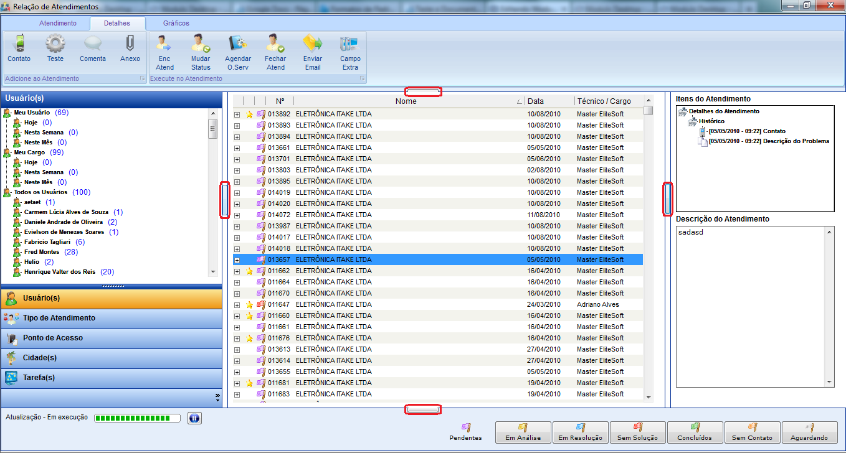Attach a file using Anexo icon
The width and height of the screenshot is (846, 453).
(x=130, y=45)
